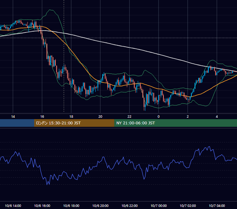Select the blue session bar before London
237x209 pixels.
(17, 123)
